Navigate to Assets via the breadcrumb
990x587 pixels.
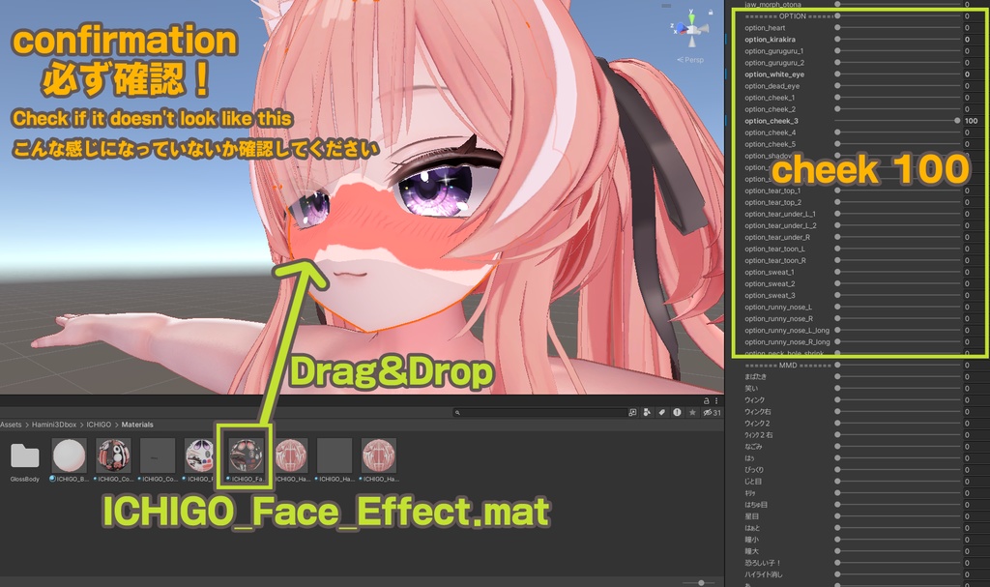point(10,424)
